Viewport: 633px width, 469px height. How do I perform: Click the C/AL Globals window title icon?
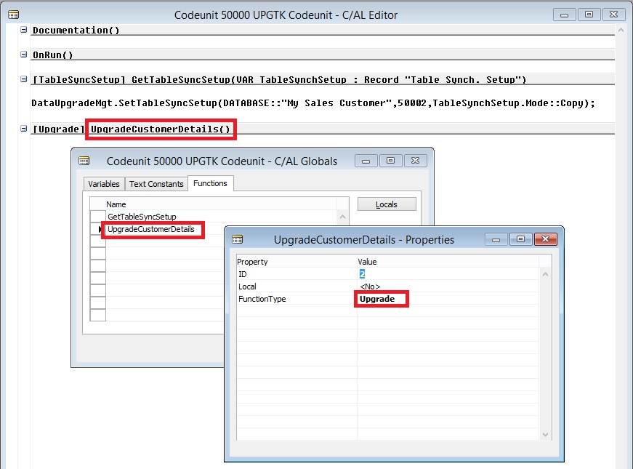(84, 161)
